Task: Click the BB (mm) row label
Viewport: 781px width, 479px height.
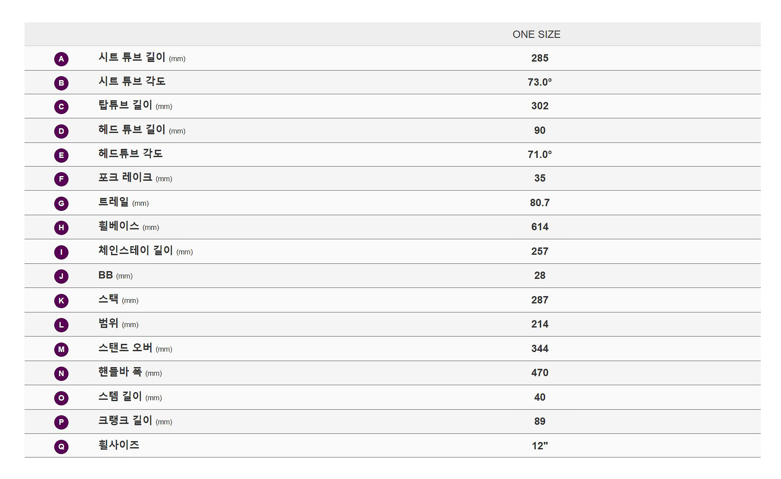Action: [115, 275]
